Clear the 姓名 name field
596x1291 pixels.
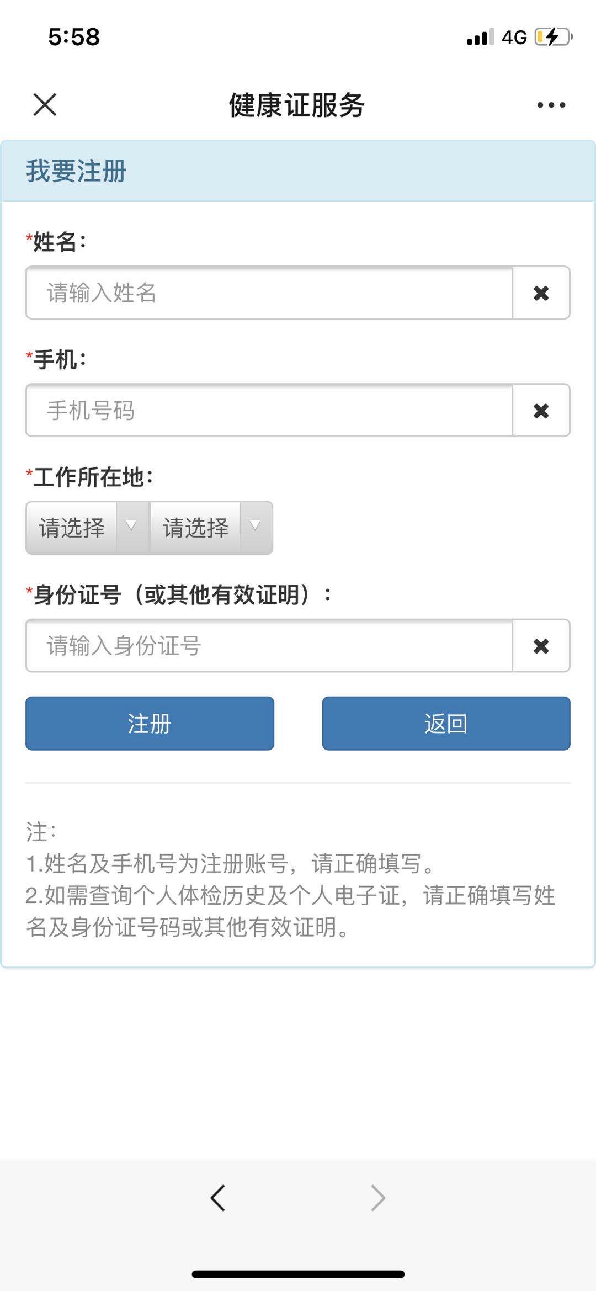[x=541, y=293]
